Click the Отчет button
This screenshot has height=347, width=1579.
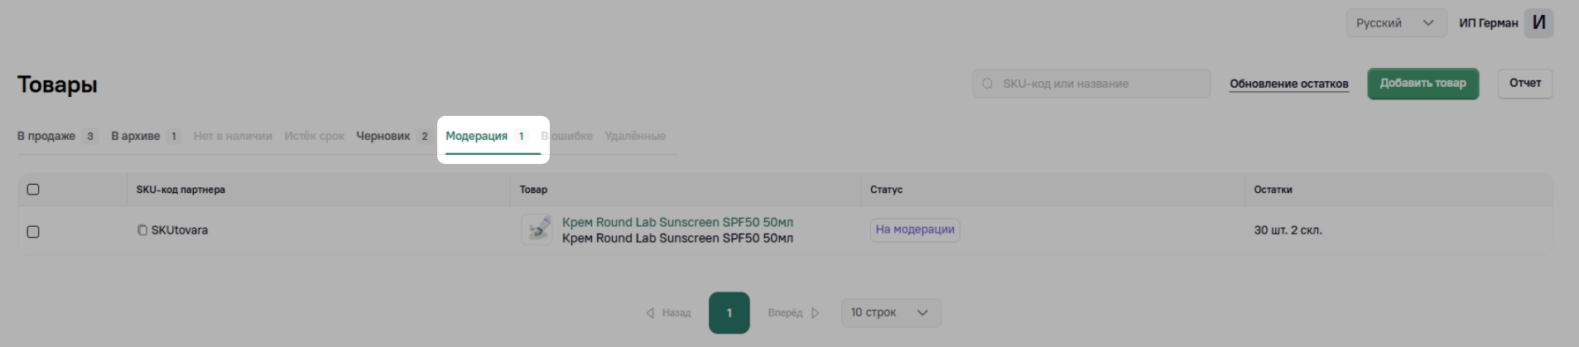1524,84
